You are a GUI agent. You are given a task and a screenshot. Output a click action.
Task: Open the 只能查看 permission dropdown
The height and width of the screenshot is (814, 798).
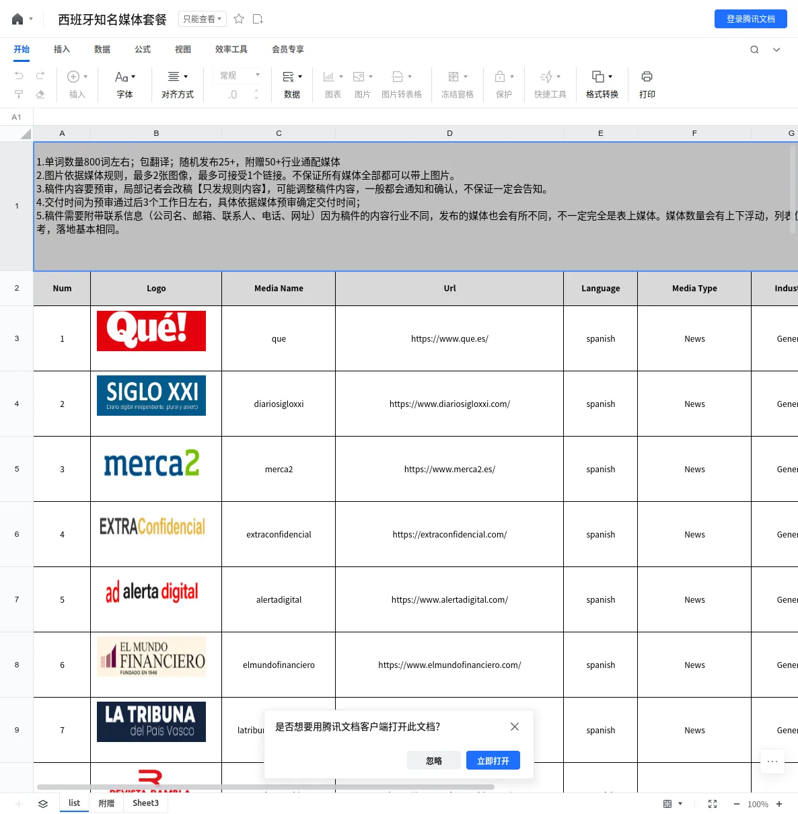coord(203,19)
